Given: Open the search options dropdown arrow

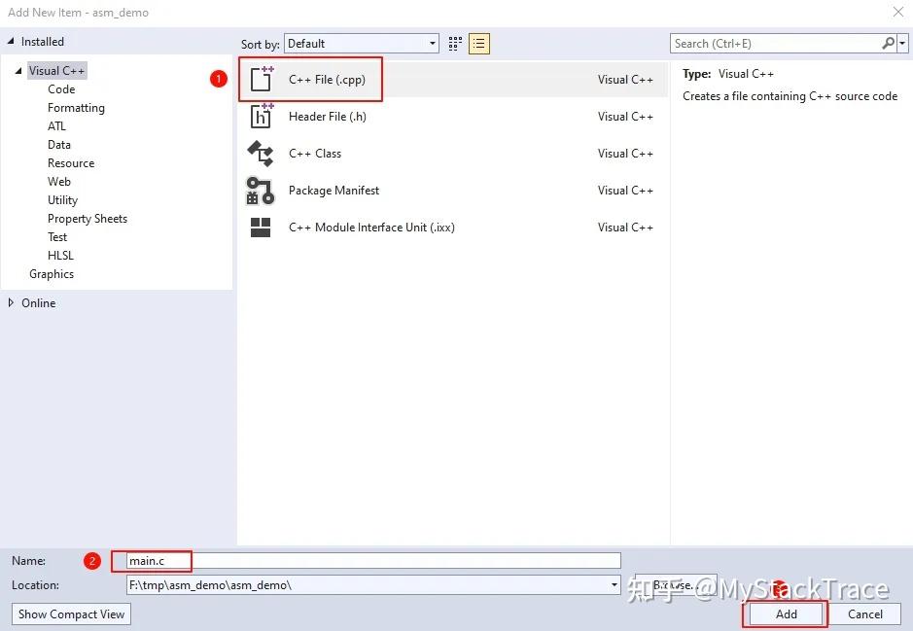Looking at the screenshot, I should (x=902, y=43).
